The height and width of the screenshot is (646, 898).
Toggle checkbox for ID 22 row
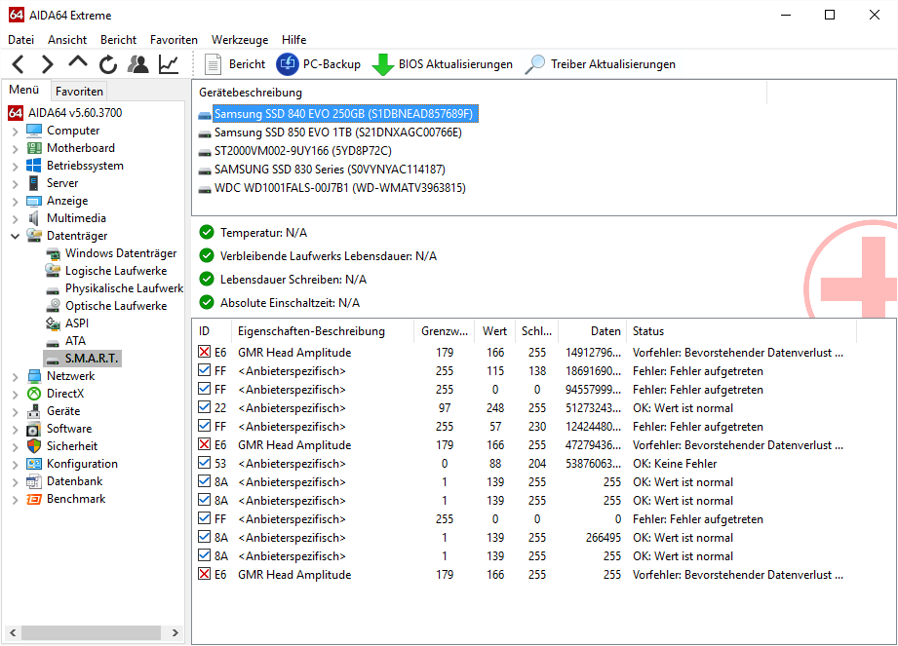click(x=204, y=407)
